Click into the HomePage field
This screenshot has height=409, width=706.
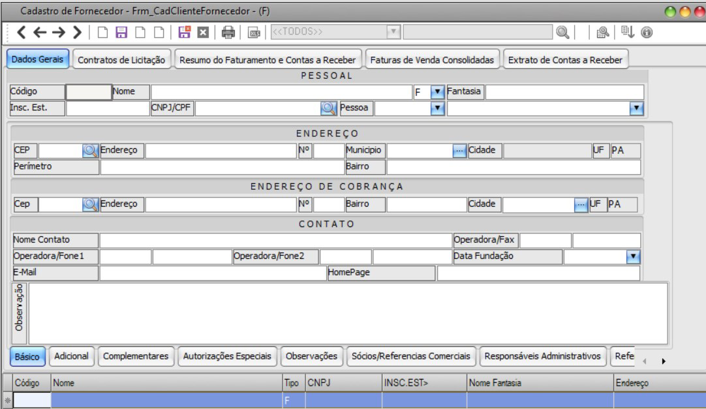pyautogui.click(x=538, y=273)
